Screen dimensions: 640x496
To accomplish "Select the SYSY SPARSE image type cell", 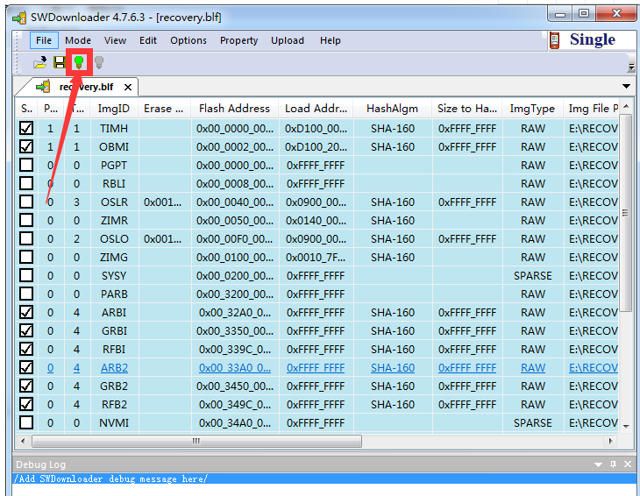I will click(x=533, y=276).
